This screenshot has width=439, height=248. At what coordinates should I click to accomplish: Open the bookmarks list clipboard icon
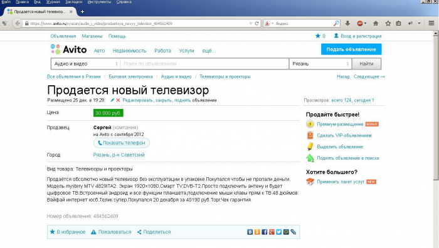[x=398, y=24]
